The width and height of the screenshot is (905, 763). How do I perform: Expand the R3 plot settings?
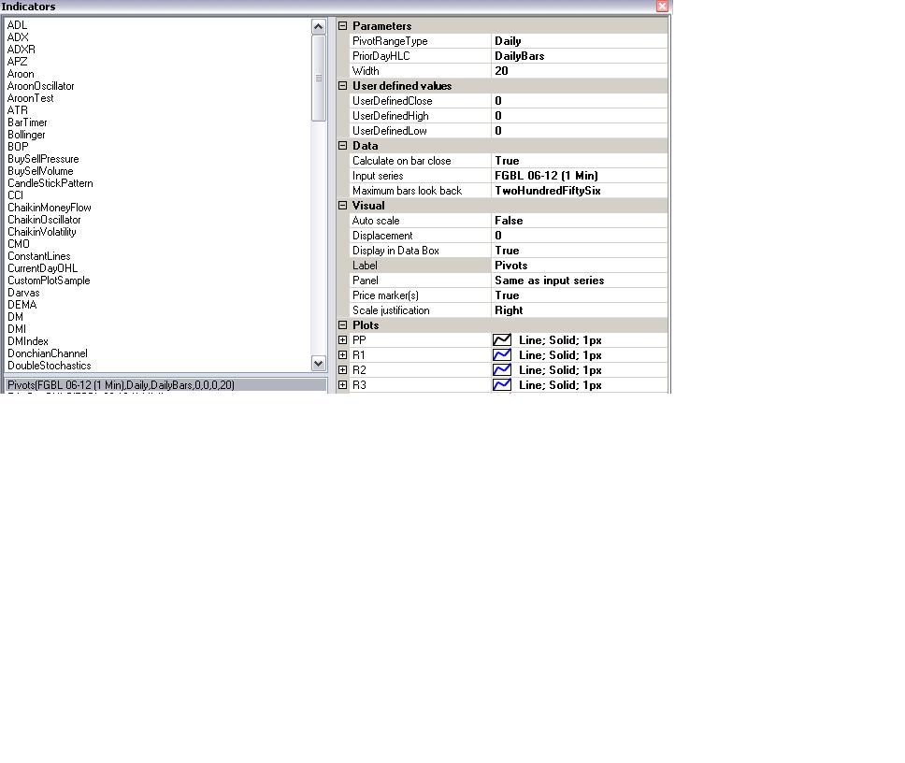click(343, 385)
